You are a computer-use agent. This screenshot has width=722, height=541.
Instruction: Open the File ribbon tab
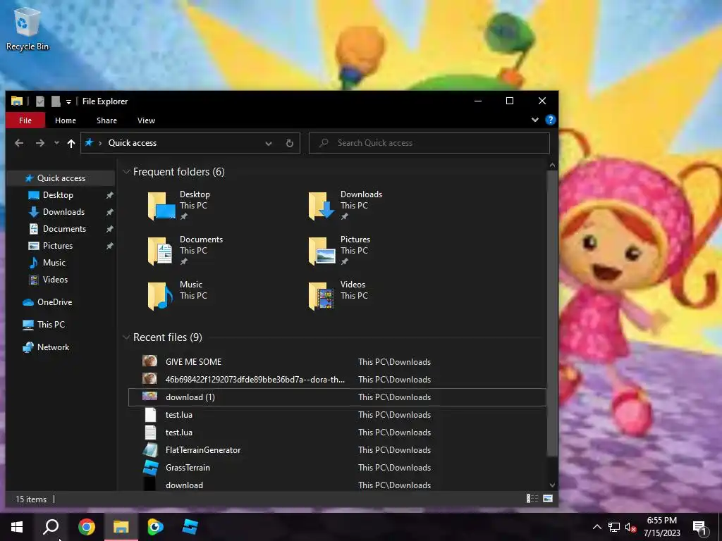[x=25, y=120]
